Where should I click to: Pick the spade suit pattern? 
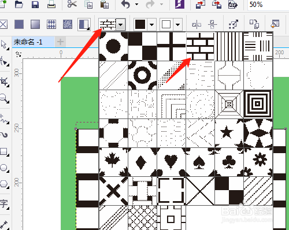tap(201, 162)
